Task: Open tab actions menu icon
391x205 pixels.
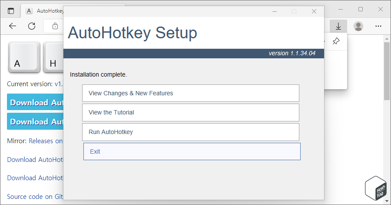Action: tap(11, 11)
